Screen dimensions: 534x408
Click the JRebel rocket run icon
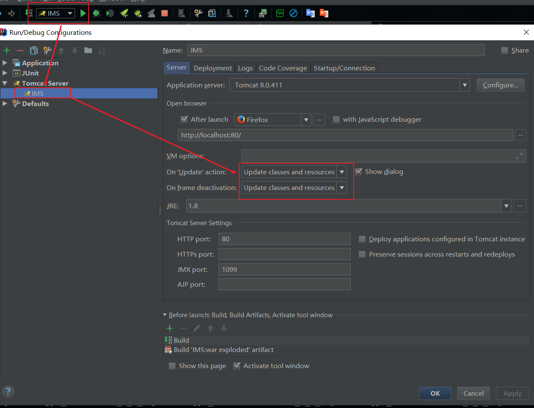[124, 14]
